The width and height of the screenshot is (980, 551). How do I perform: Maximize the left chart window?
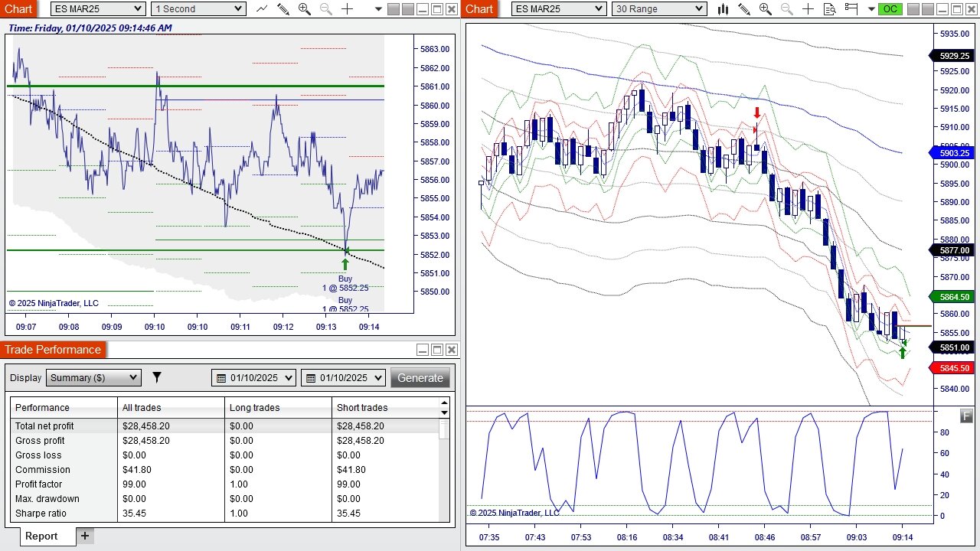[x=437, y=9]
